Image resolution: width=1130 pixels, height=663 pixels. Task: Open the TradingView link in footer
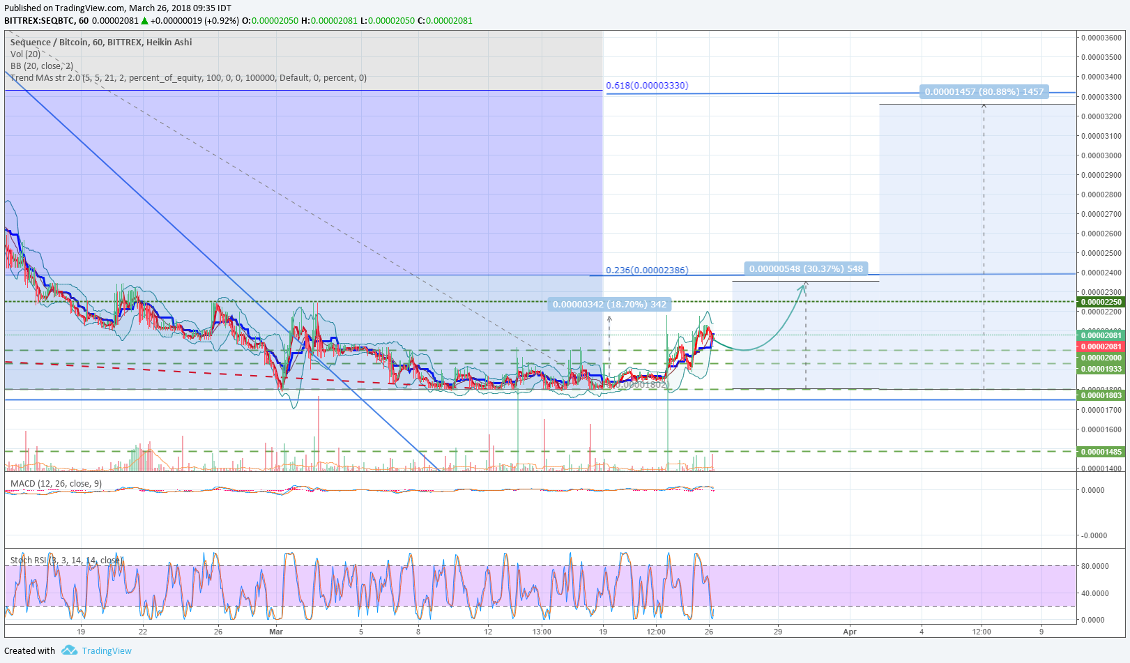[x=107, y=650]
